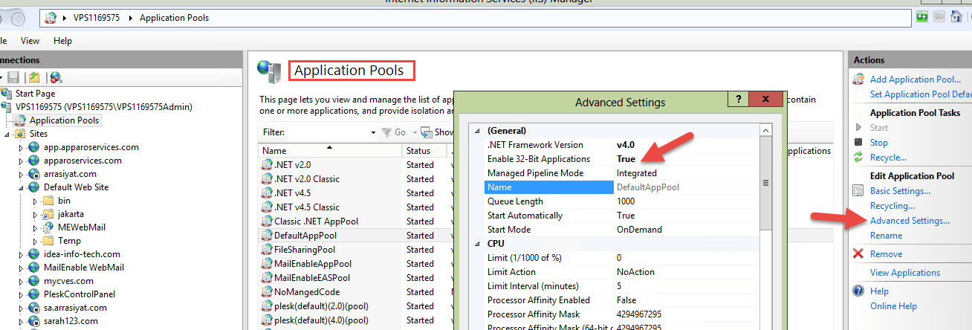Image resolution: width=972 pixels, height=330 pixels.
Task: Click the Basic Settings icon
Action: click(x=858, y=191)
